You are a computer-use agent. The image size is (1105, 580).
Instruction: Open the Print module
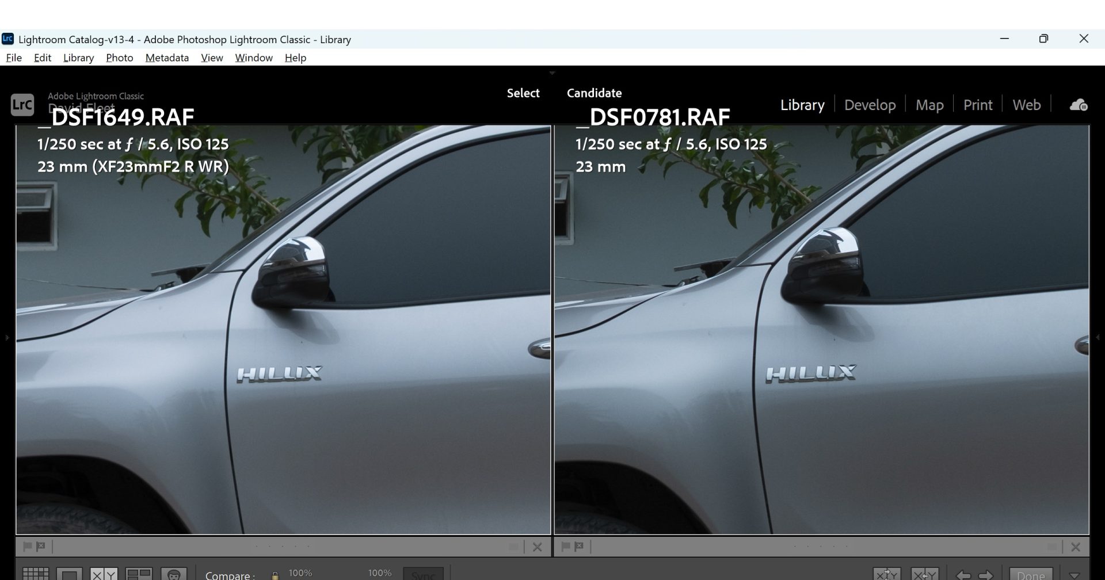click(978, 105)
